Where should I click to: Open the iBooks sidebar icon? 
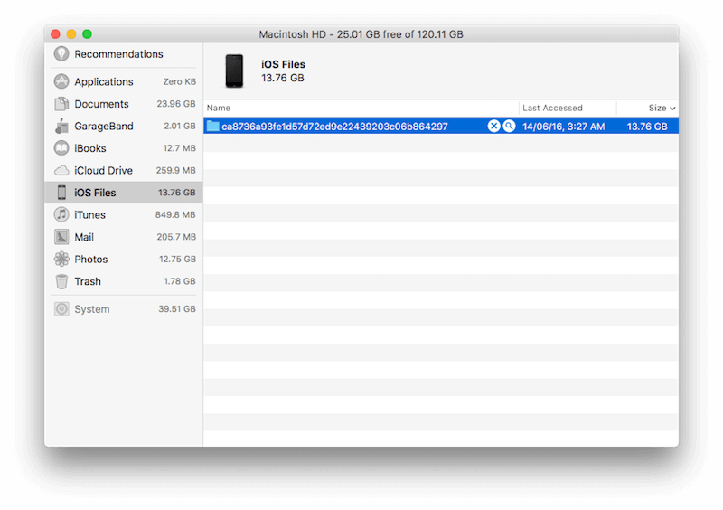coord(61,148)
